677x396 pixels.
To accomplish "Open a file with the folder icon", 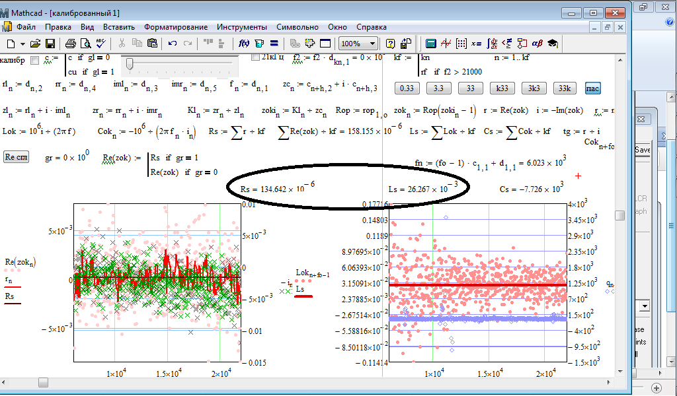I will 36,44.
